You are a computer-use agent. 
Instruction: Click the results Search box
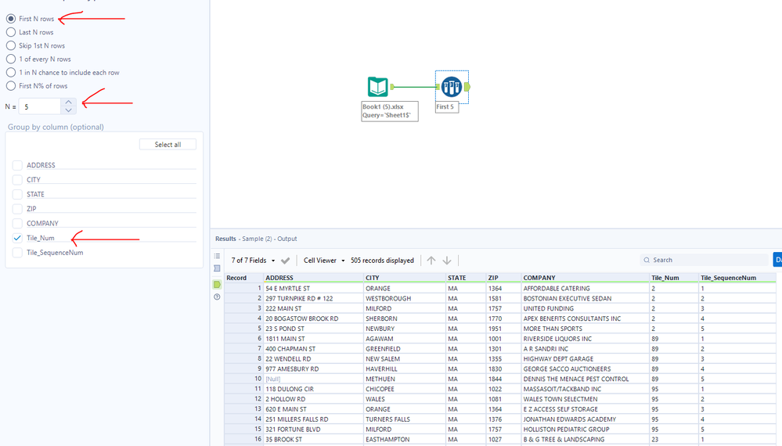705,260
